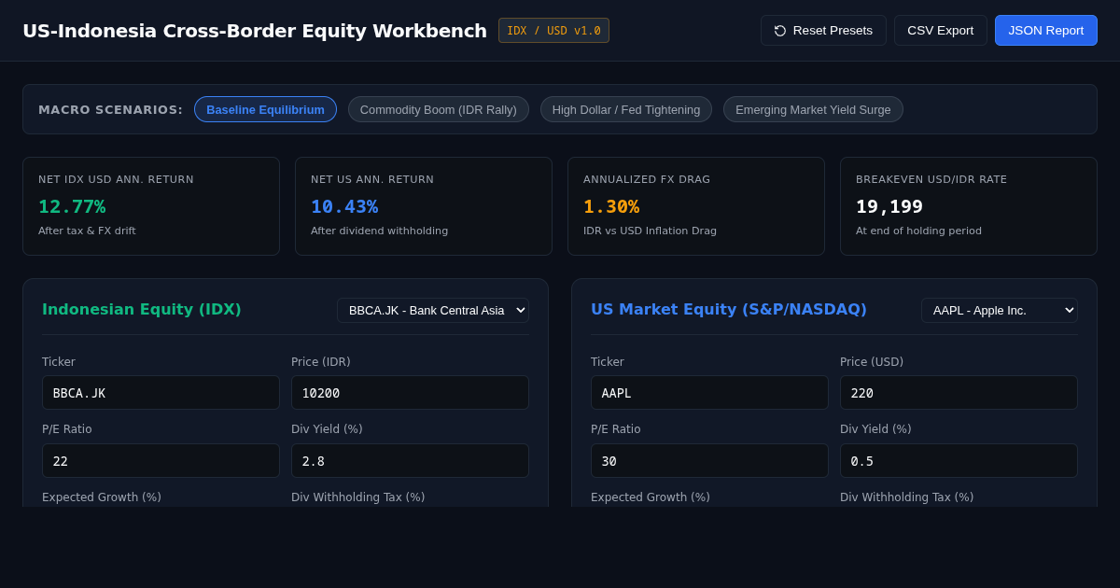Click the IDX P/E Ratio field showing 22

click(161, 461)
